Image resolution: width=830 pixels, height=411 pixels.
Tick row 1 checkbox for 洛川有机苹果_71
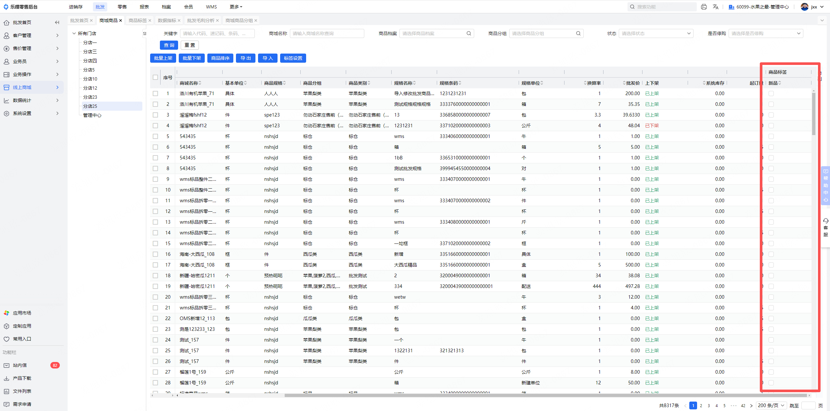tap(155, 93)
